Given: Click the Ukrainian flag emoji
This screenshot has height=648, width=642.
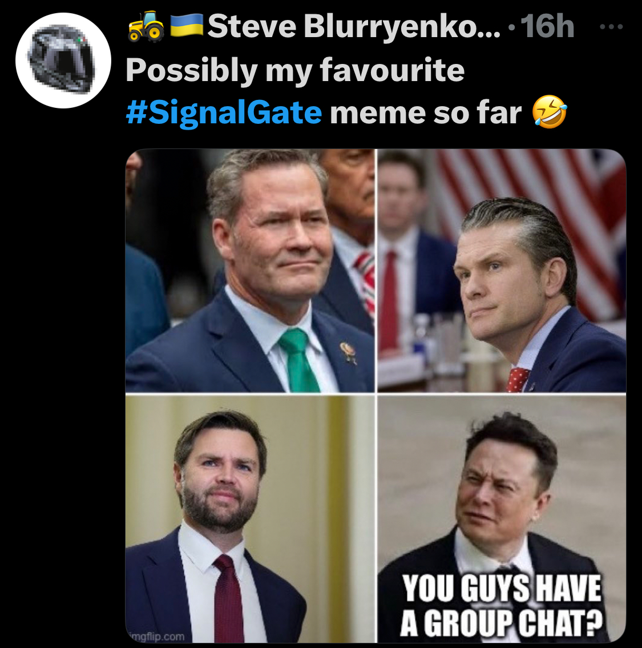Looking at the screenshot, I should click(187, 26).
